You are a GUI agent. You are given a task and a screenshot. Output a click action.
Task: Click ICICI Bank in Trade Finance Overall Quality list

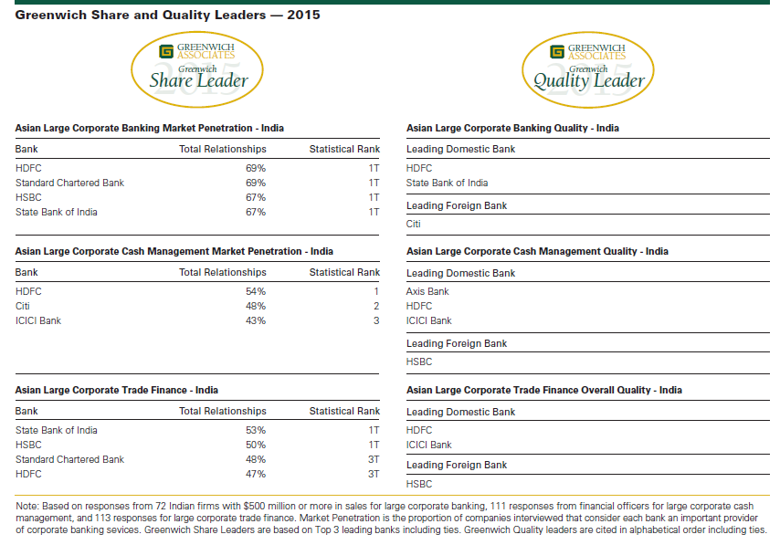click(x=428, y=445)
